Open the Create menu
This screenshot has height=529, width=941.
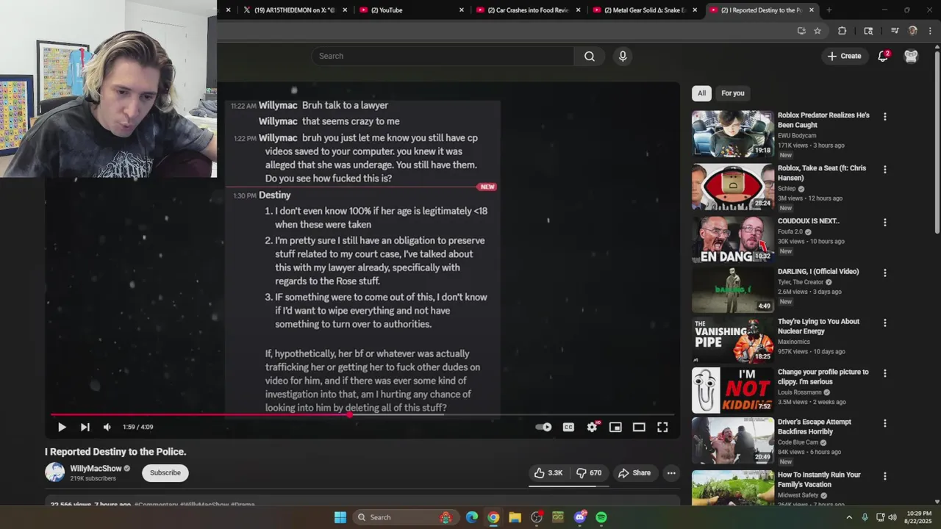point(844,56)
